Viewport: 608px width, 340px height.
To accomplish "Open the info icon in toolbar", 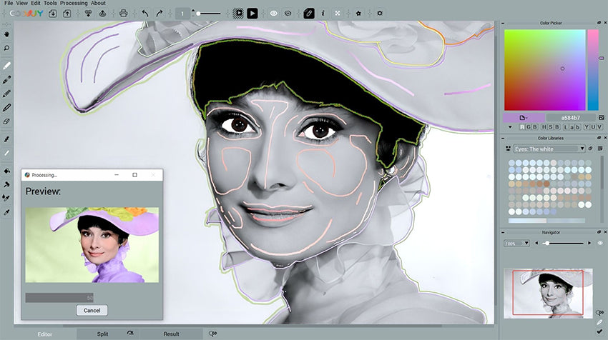I will [x=323, y=13].
